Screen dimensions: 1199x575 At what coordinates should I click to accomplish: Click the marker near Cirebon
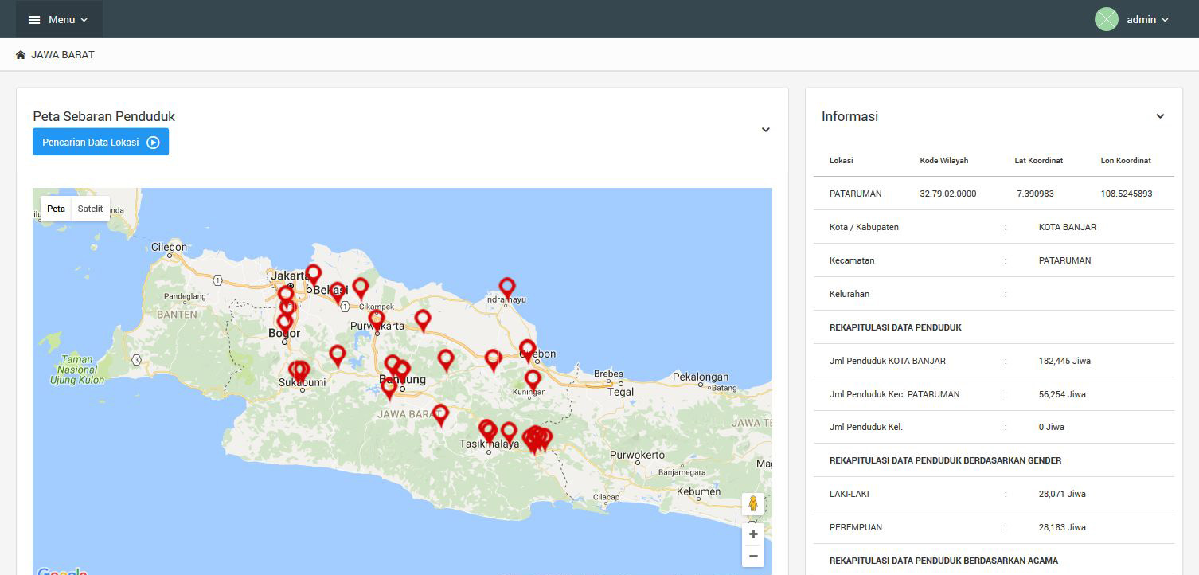[x=527, y=349]
